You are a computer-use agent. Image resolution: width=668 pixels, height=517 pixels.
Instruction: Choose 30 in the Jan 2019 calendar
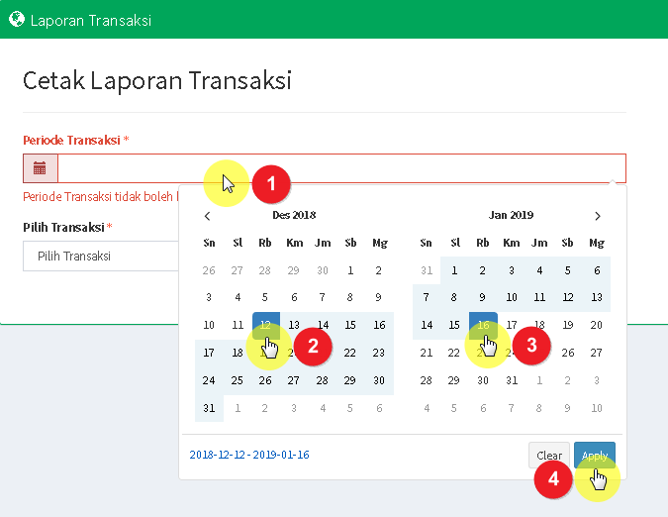click(482, 380)
